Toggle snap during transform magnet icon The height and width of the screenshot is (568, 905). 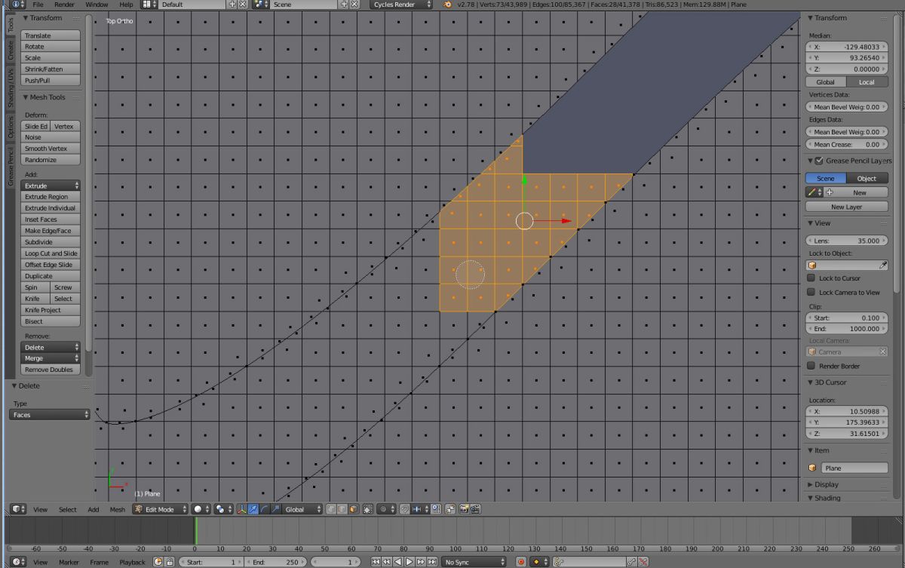(404, 509)
